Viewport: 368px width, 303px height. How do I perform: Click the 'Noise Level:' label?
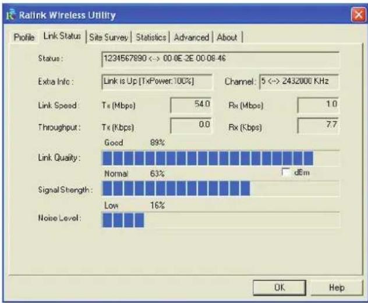(59, 218)
